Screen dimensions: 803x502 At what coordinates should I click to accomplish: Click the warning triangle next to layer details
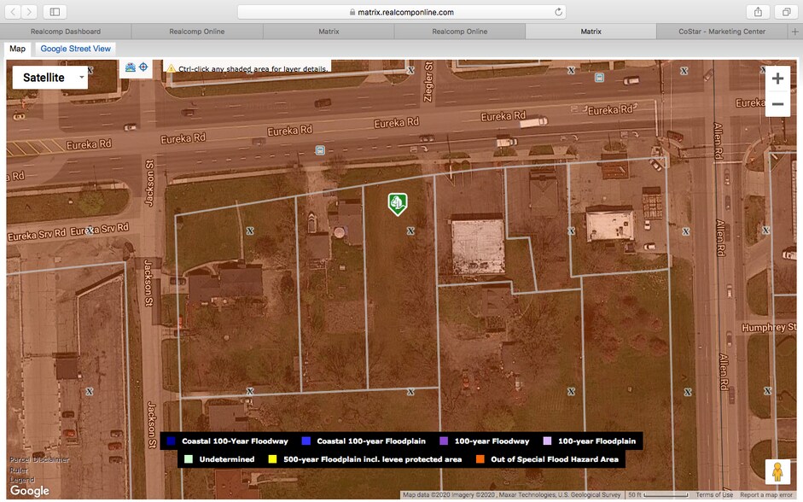click(171, 67)
